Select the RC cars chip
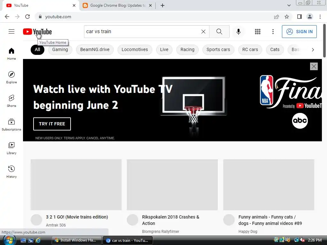The image size is (327, 245). click(250, 49)
